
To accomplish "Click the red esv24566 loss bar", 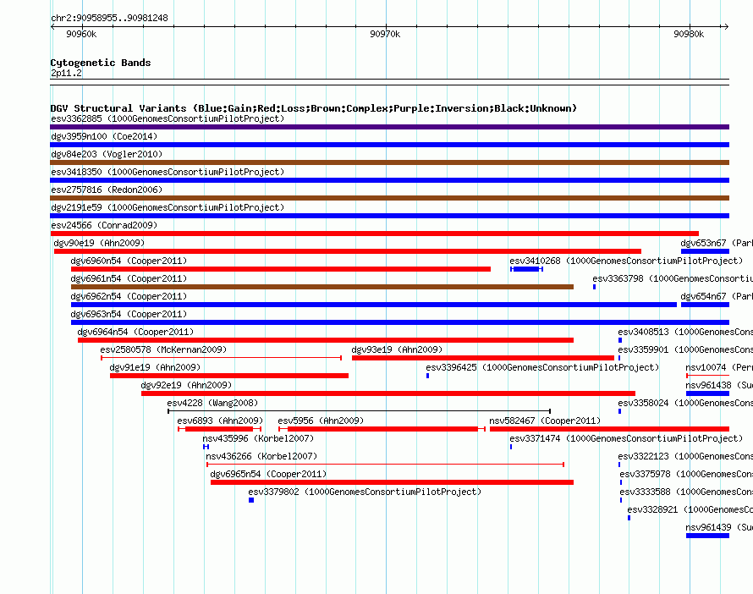I will tap(375, 234).
